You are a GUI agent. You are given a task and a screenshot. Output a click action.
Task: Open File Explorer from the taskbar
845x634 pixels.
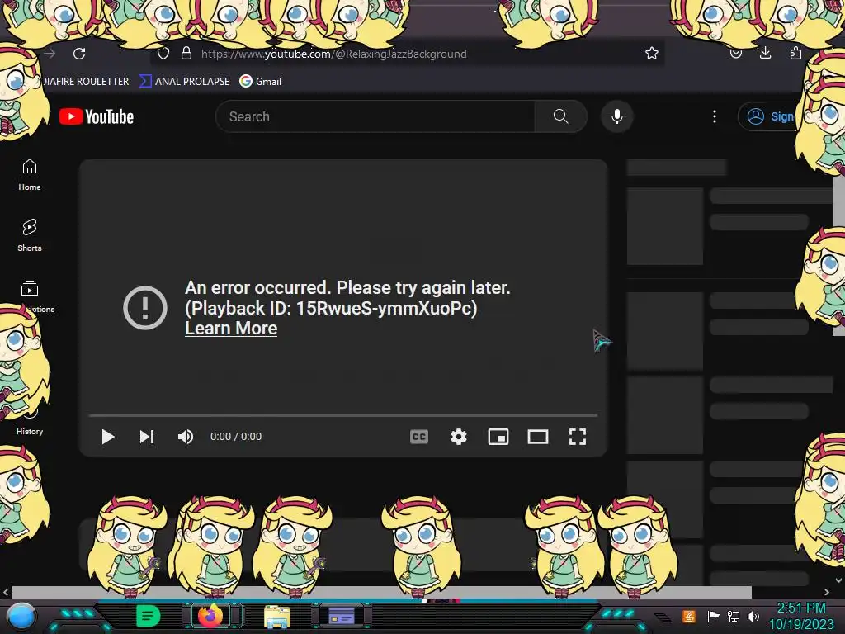tap(277, 617)
